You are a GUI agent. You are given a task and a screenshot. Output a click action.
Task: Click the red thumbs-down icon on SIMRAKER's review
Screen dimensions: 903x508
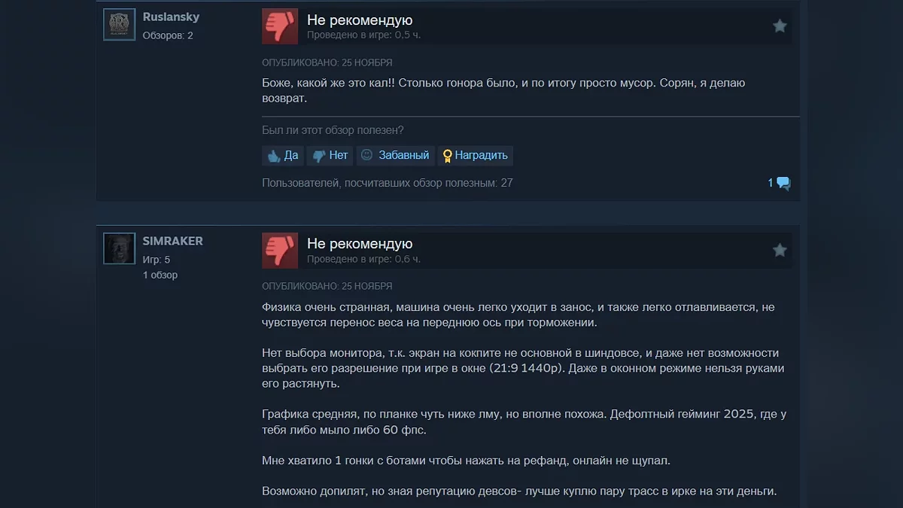point(280,251)
